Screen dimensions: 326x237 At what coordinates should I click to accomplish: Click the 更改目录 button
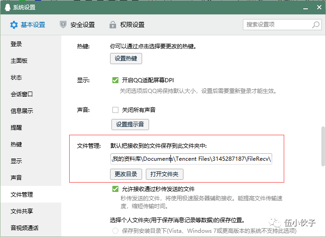tap(126, 174)
